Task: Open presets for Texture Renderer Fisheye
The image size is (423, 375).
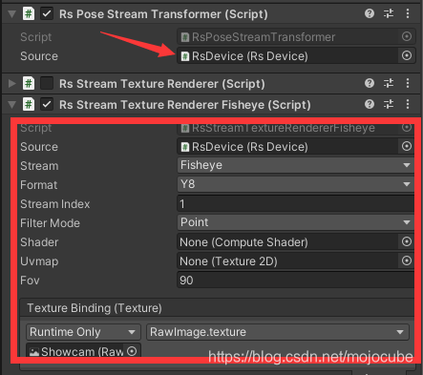Action: pos(389,104)
